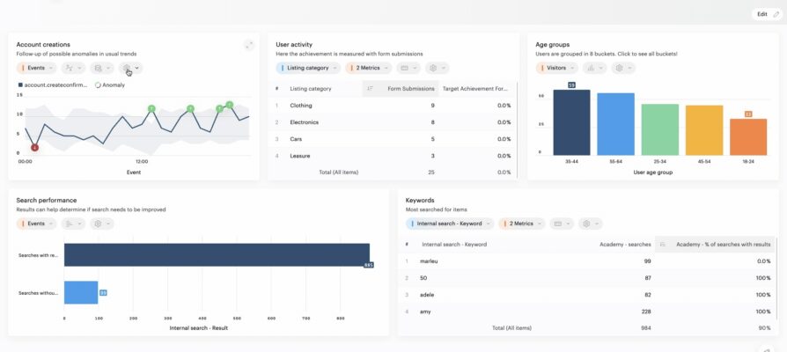787x352 pixels.
Task: Open the gear settings in Keywords widget
Action: coord(590,224)
